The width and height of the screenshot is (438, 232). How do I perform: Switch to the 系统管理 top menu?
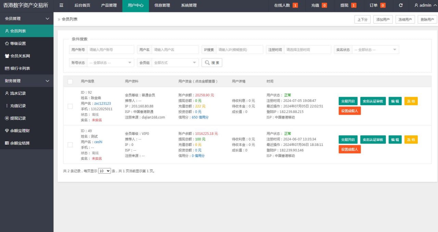(x=189, y=5)
